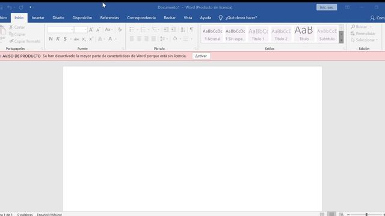Apply paragraph shading paint bucket
Viewport: 385px width, 216px height.
click(x=175, y=38)
